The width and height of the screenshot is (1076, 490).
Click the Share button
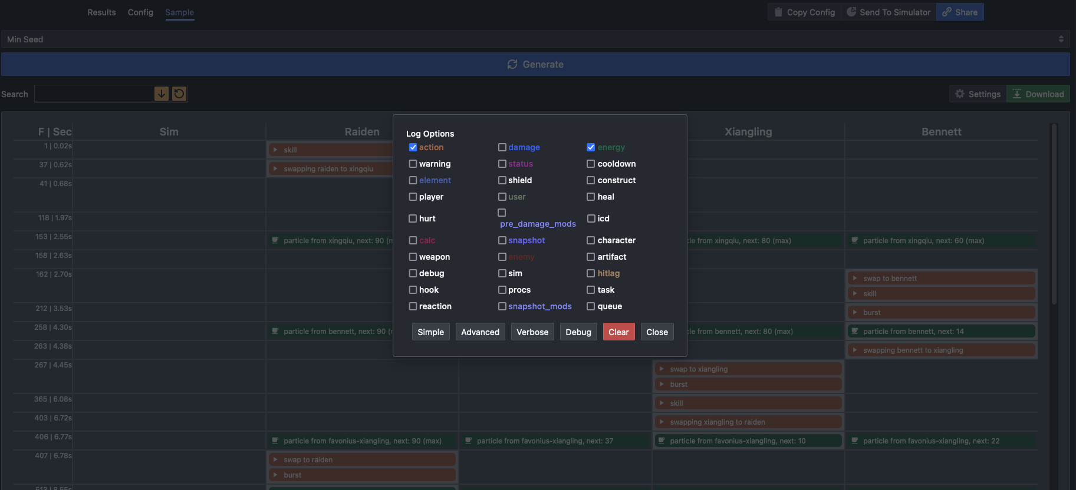point(960,12)
